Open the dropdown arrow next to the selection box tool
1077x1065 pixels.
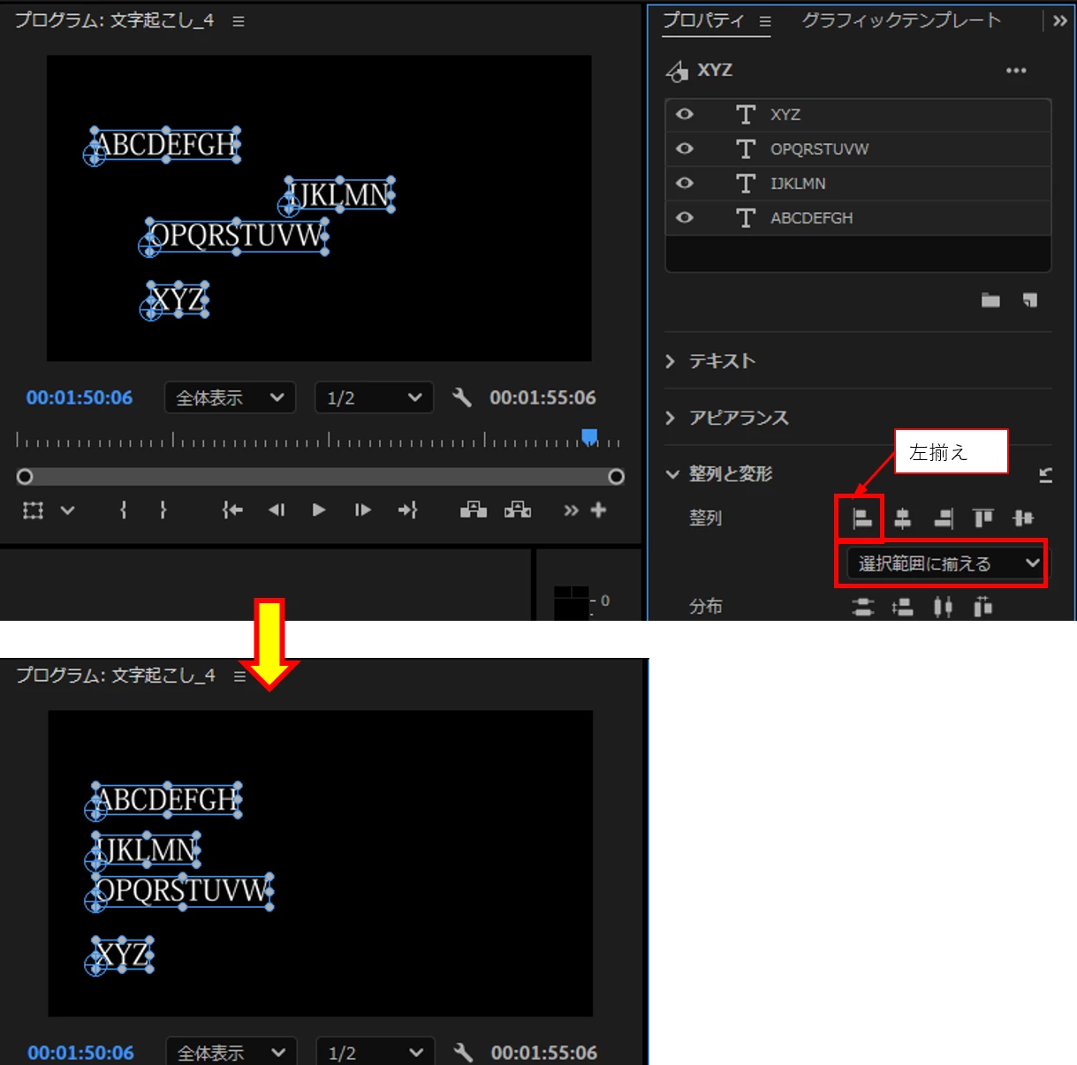67,510
